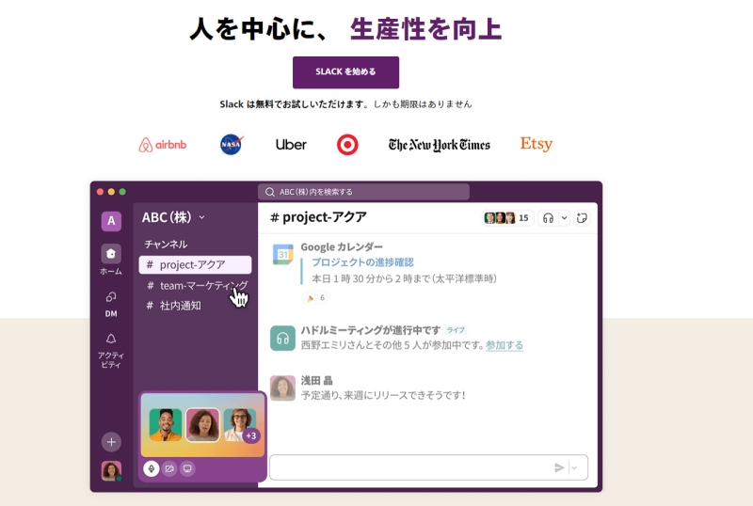Toggle the huddle video camera button
The height and width of the screenshot is (506, 753).
pyautogui.click(x=169, y=468)
